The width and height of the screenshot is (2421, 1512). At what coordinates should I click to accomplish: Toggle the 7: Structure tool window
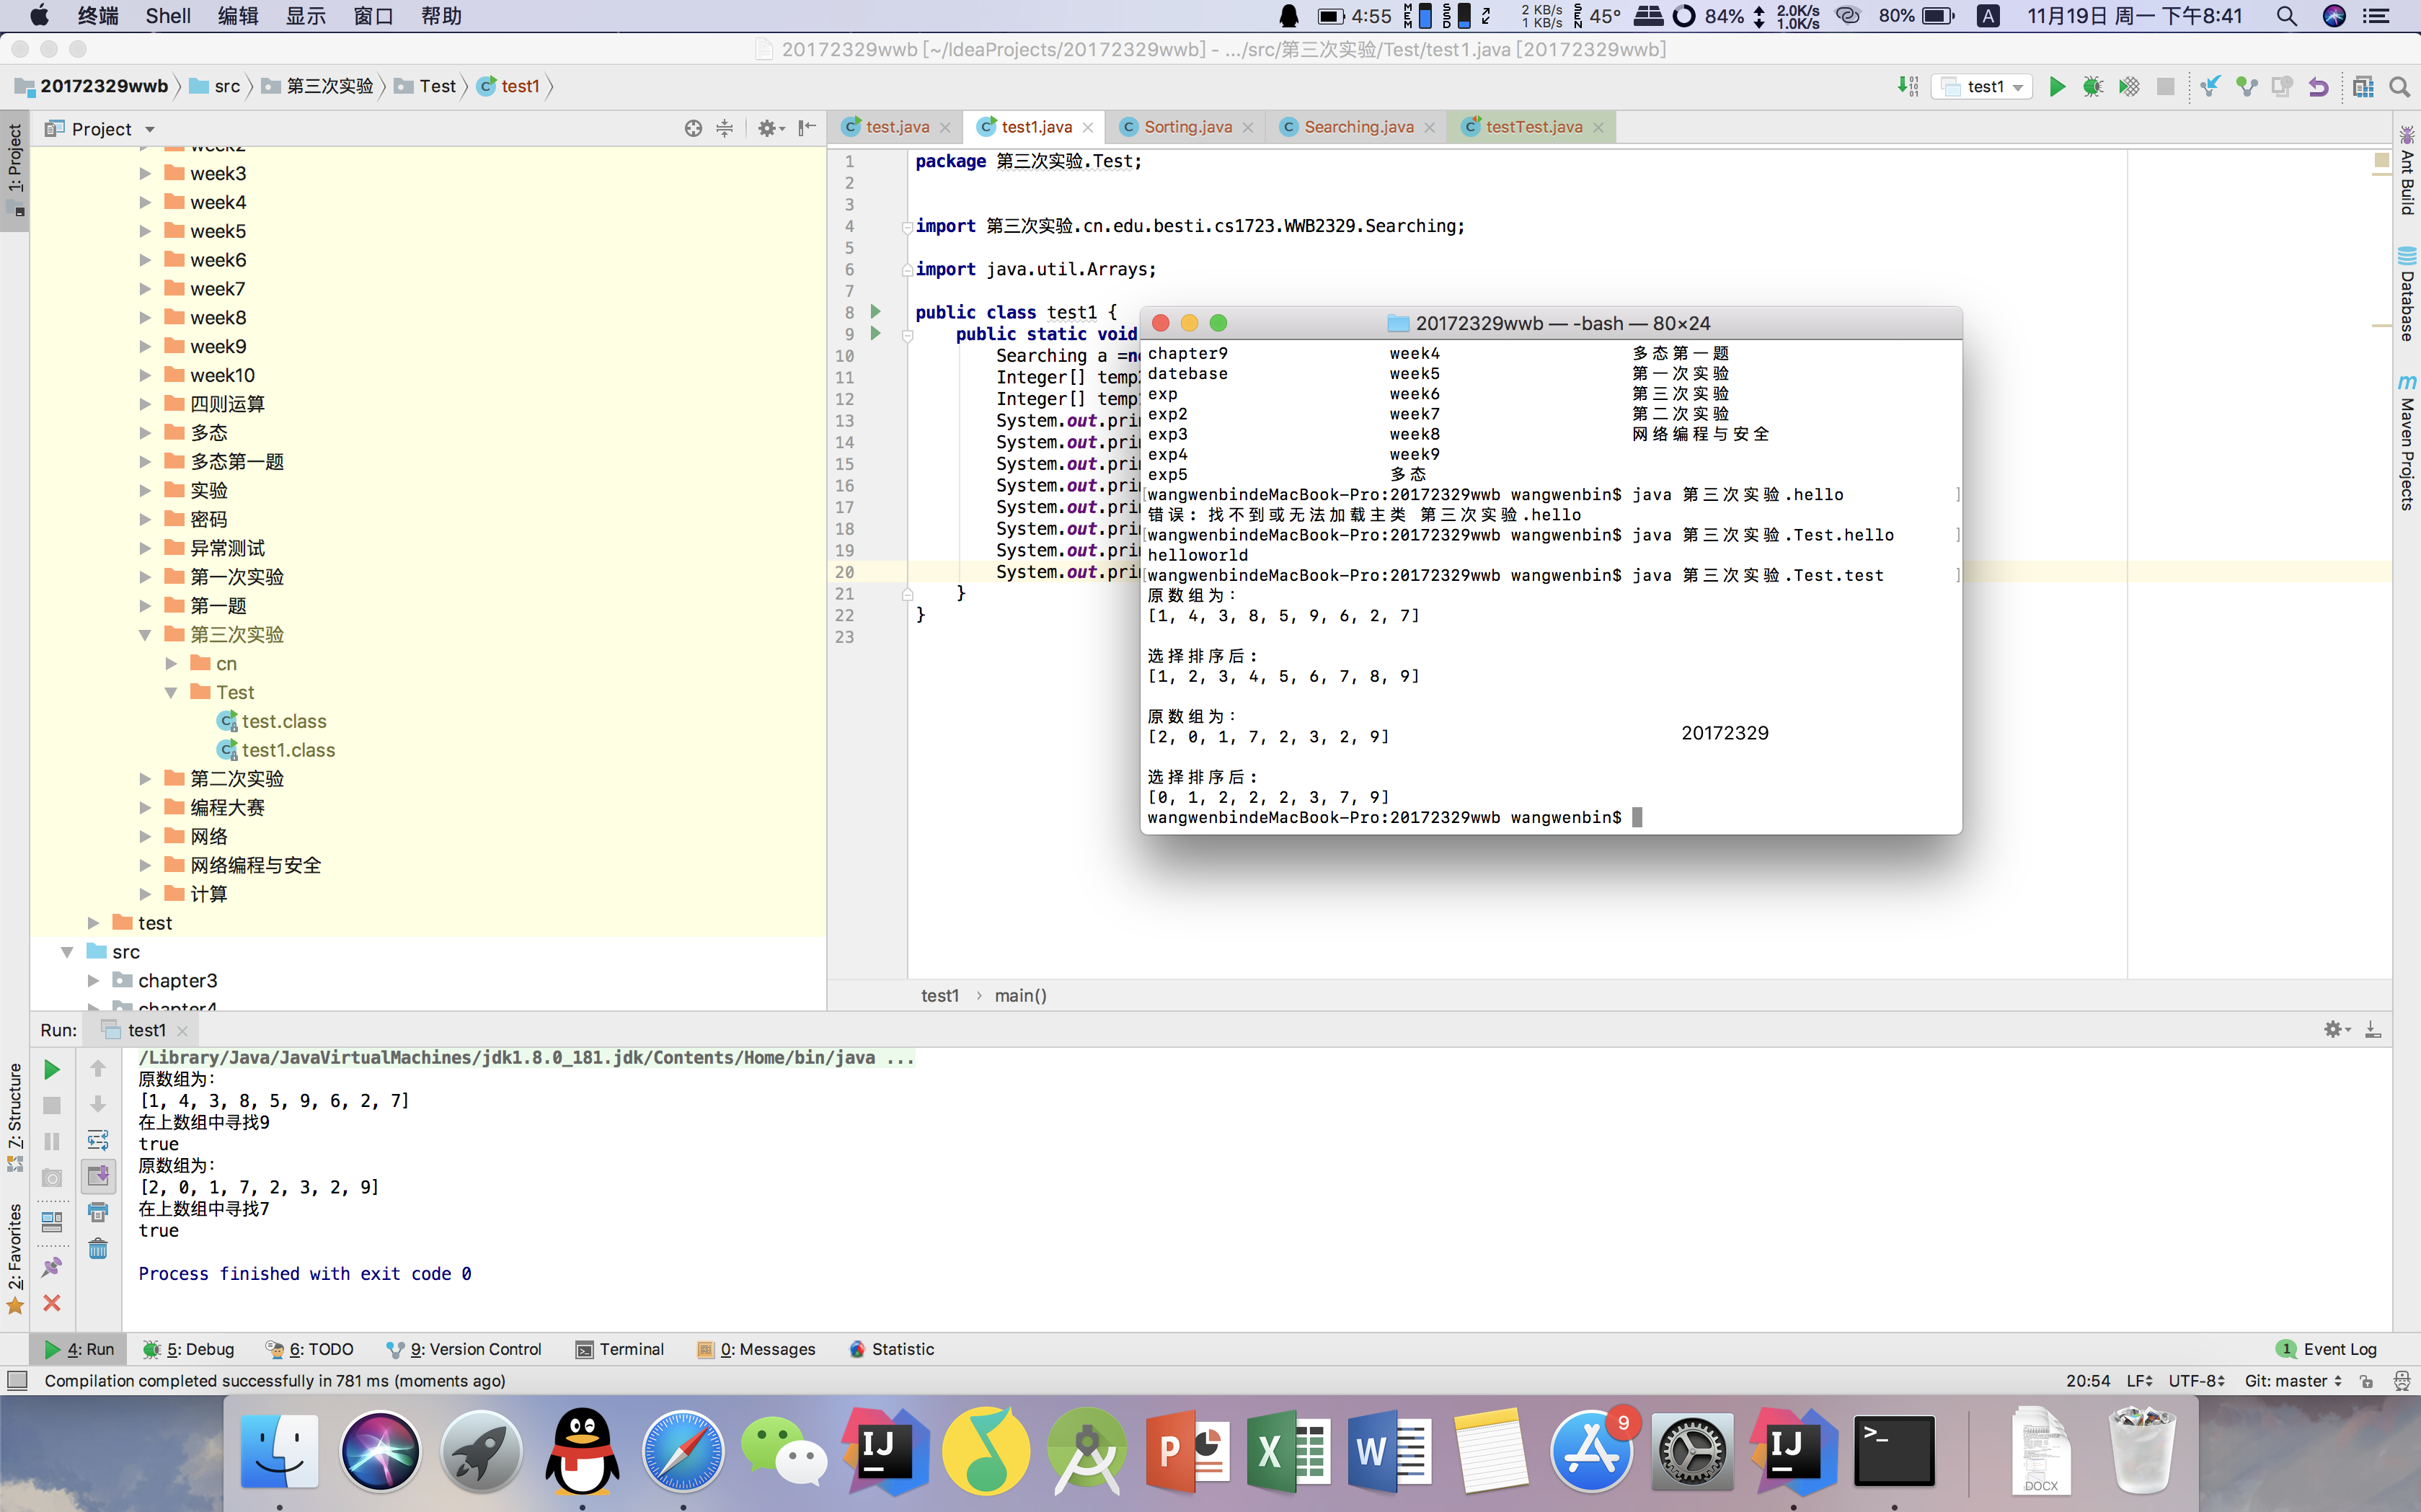tap(15, 1116)
